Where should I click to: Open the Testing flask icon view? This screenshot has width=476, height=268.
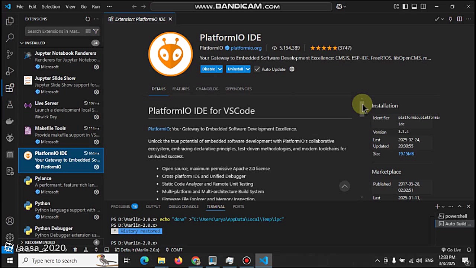click(x=10, y=105)
